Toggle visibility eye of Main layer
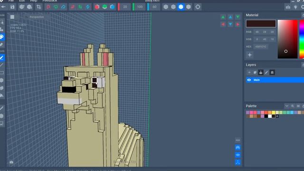Viewport: 304px width, 171px height. pyautogui.click(x=249, y=80)
